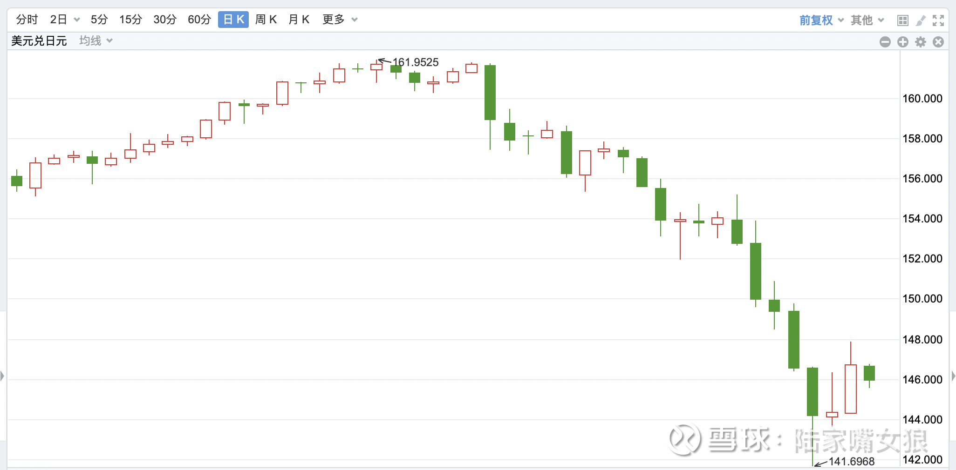Open the multi-chart grid layout icon
Image resolution: width=956 pixels, height=470 pixels.
[x=903, y=20]
